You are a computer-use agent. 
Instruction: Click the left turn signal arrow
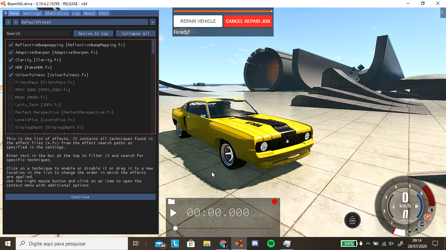coord(410,232)
